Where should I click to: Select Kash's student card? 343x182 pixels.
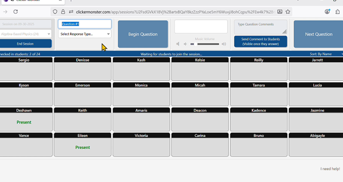(x=141, y=69)
